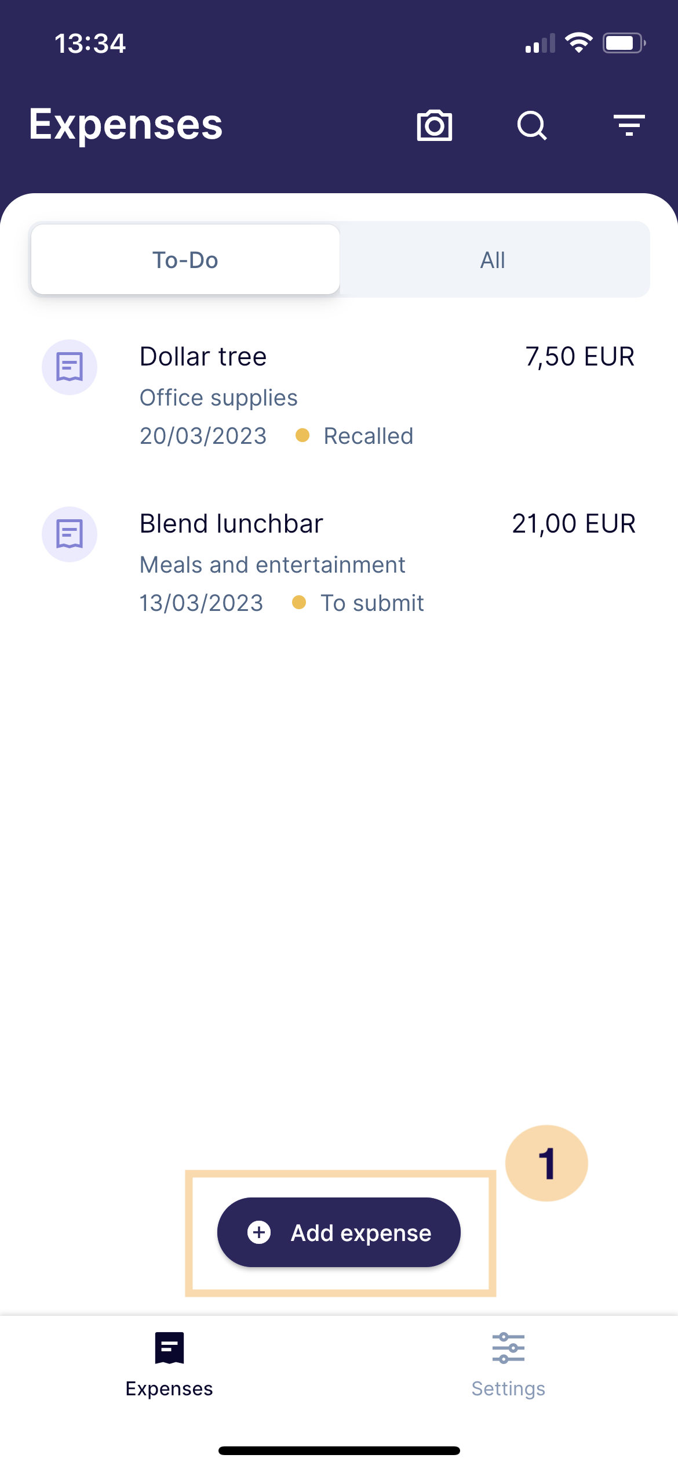Tap the Blend lunchbar receipt icon
Image resolution: width=678 pixels, height=1469 pixels.
[x=70, y=534]
